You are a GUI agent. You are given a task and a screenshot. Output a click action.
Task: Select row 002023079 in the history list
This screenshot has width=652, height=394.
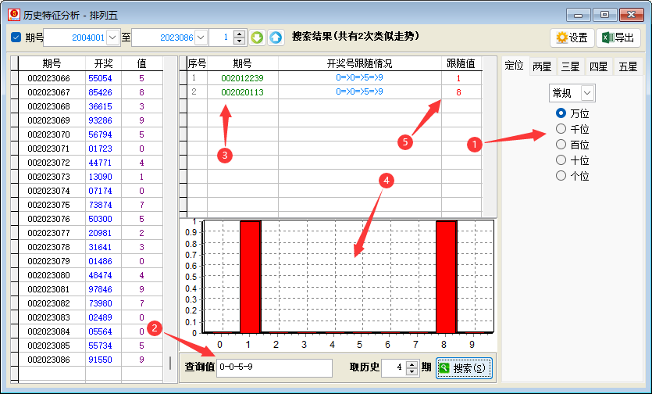tap(91, 261)
